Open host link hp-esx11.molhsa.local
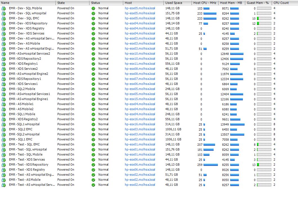 [140, 64]
